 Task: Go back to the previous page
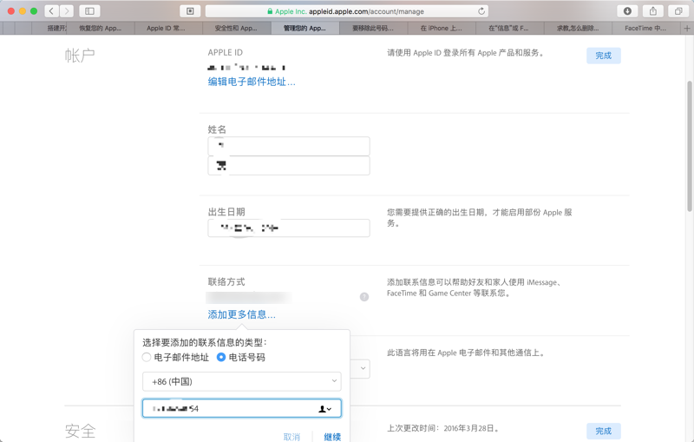point(52,11)
